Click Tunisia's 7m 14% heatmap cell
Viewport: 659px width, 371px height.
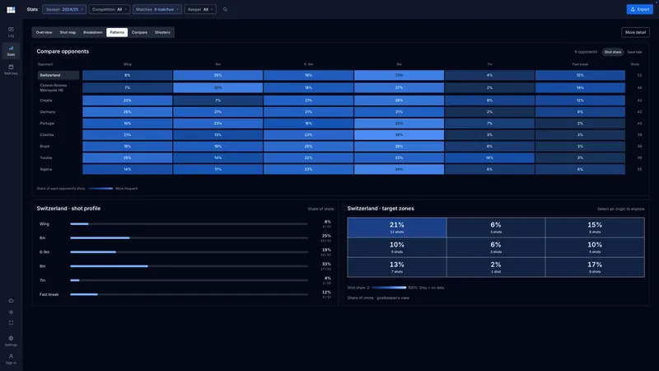489,157
